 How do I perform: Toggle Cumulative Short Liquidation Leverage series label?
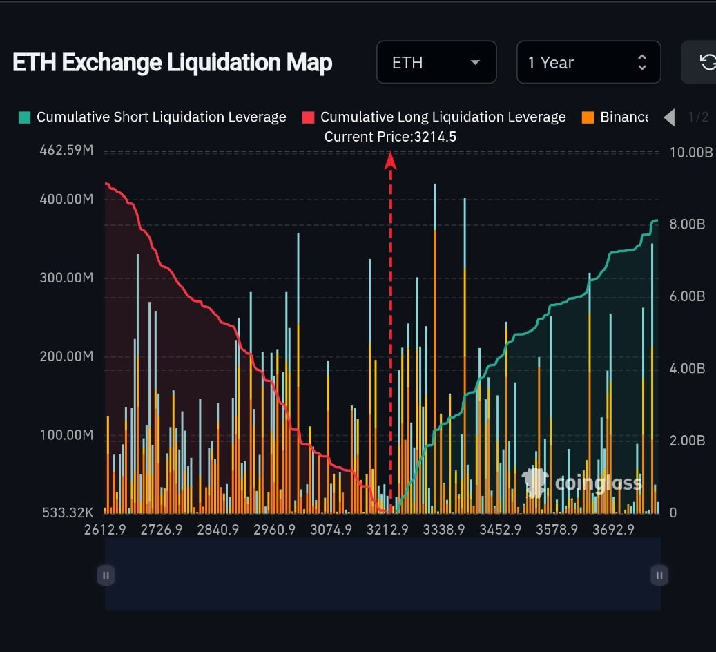point(161,117)
